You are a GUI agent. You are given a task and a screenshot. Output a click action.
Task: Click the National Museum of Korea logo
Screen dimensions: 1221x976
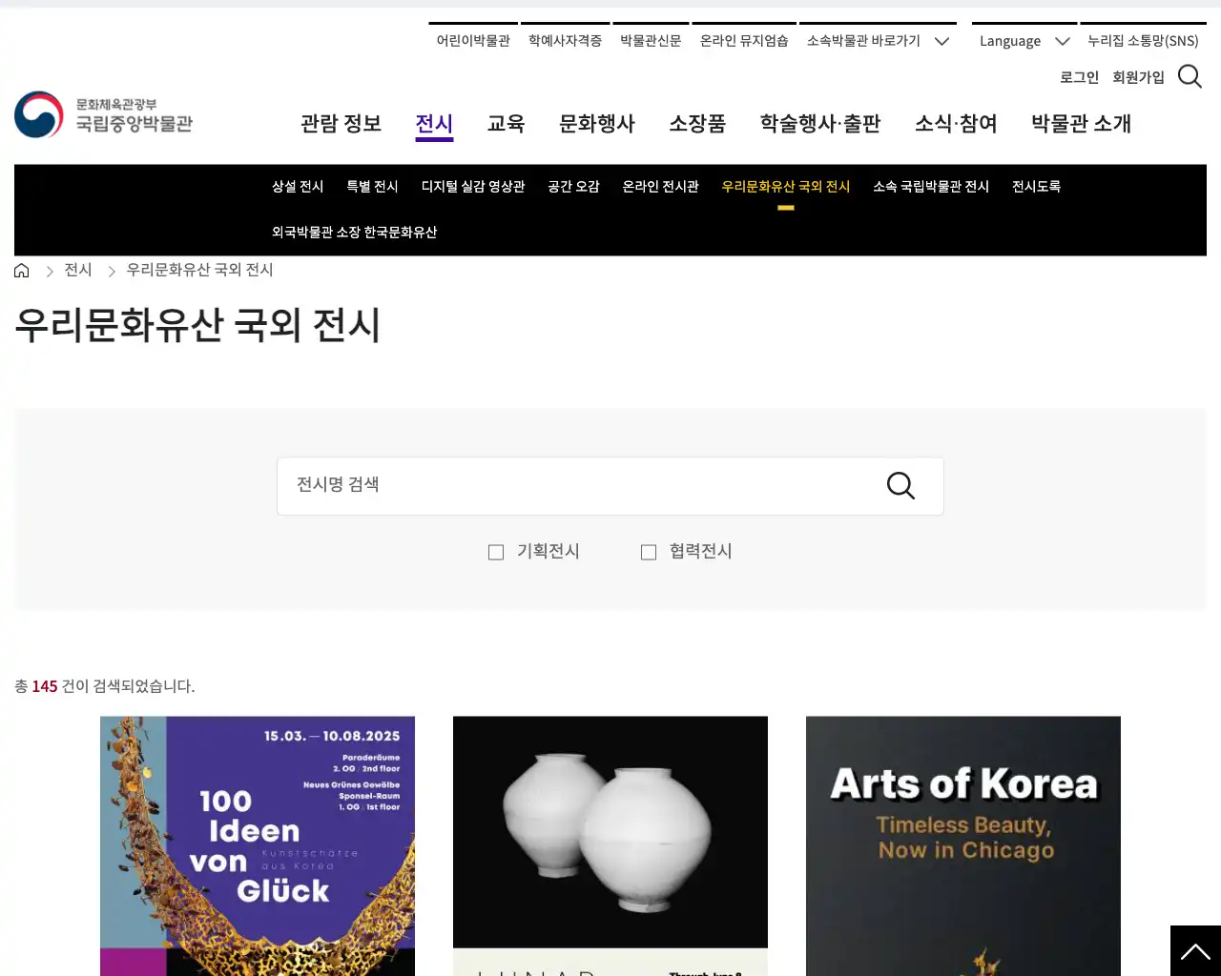pos(104,114)
